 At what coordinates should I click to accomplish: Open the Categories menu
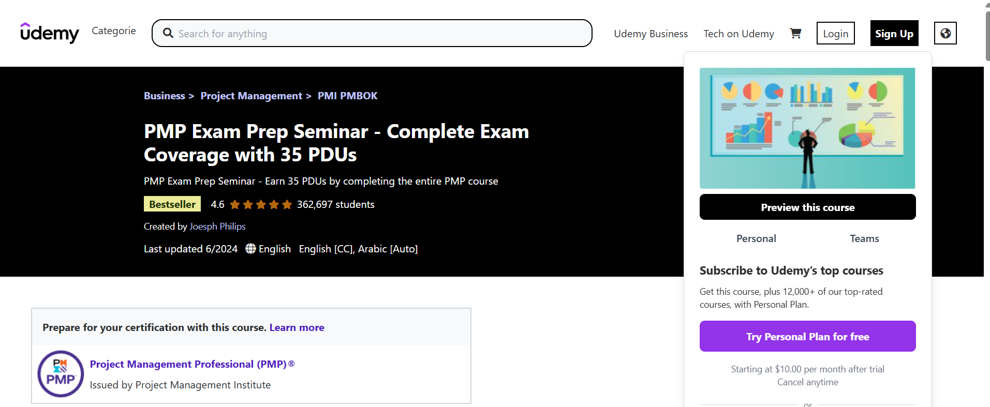pyautogui.click(x=114, y=31)
